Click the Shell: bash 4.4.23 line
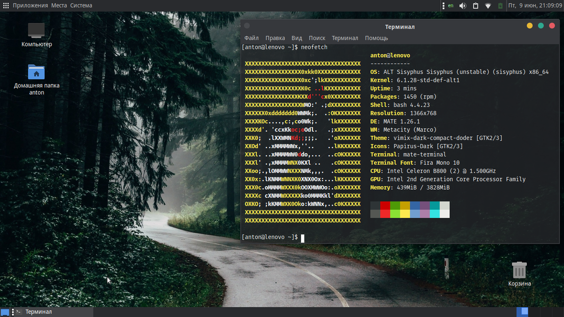This screenshot has width=564, height=317. [400, 105]
